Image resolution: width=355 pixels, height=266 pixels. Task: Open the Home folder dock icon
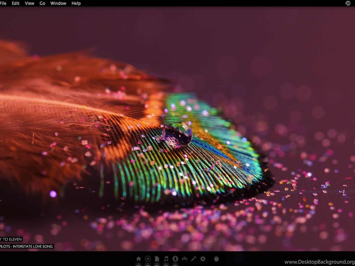point(138,259)
